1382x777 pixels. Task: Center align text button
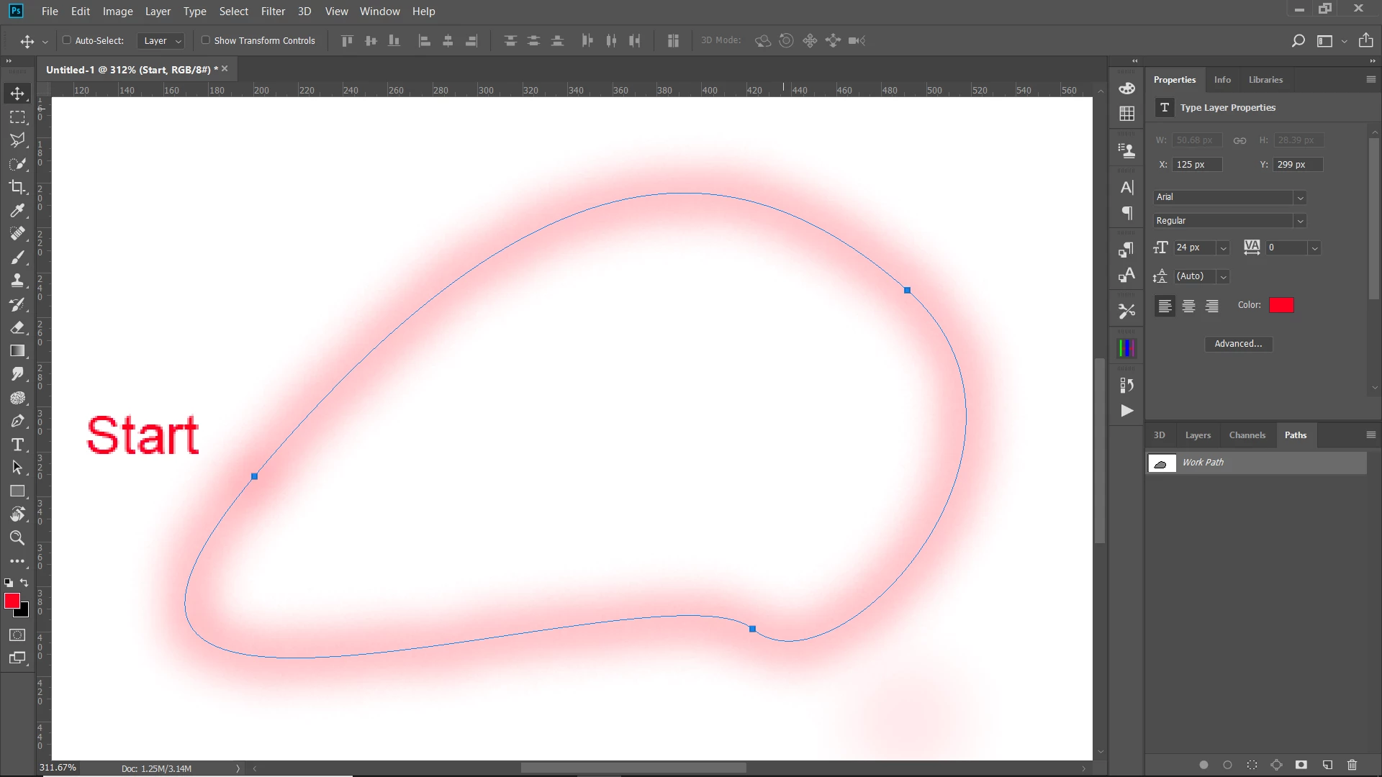click(1188, 306)
